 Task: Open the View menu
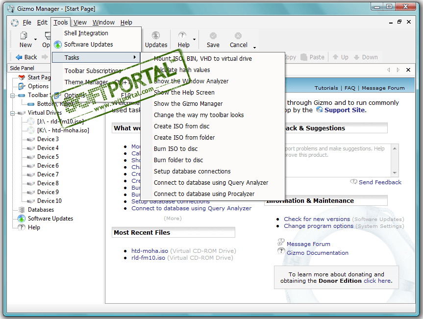(x=80, y=23)
